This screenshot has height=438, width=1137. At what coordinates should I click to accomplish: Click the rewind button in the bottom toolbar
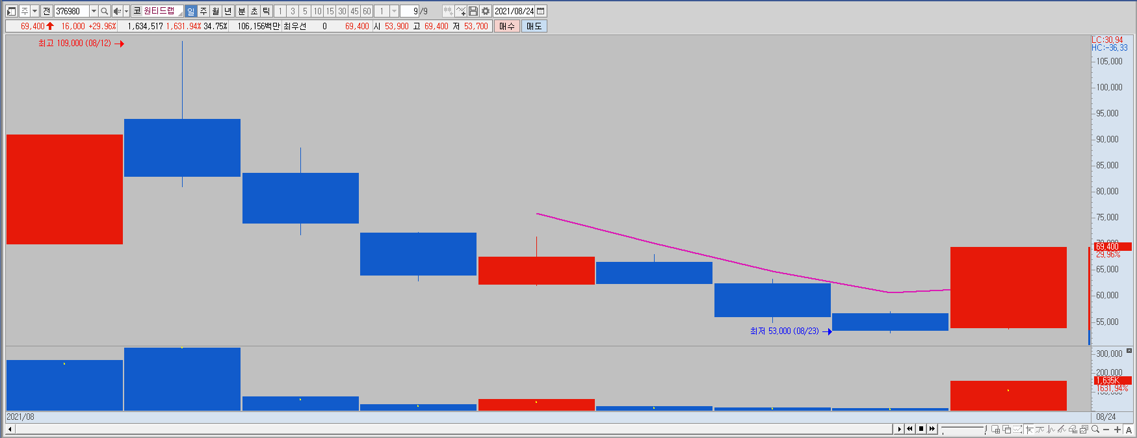pyautogui.click(x=909, y=429)
